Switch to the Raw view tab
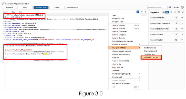This screenshot has width=186, height=99. point(13,12)
